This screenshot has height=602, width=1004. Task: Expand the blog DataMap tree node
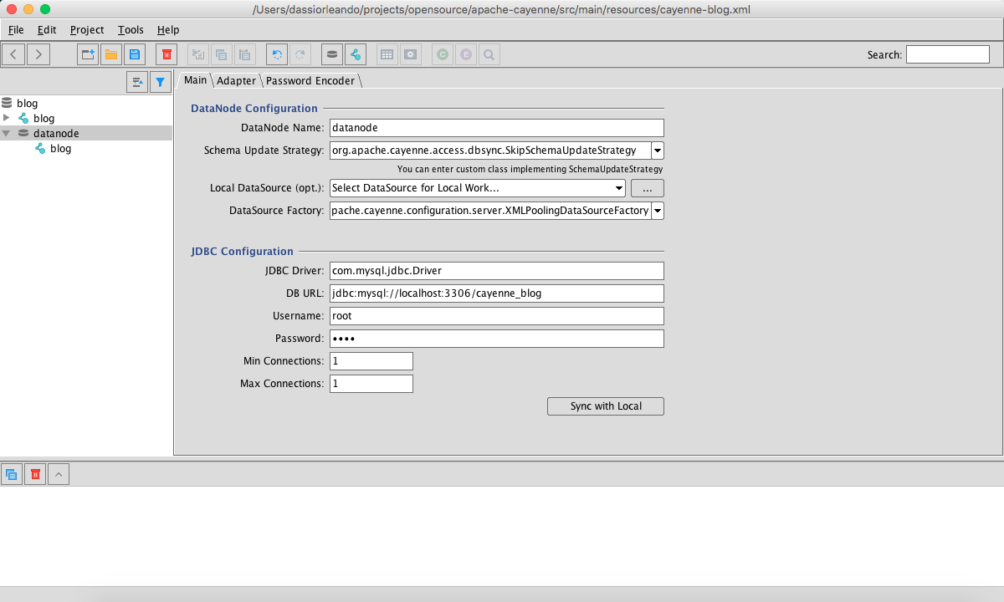[x=7, y=118]
